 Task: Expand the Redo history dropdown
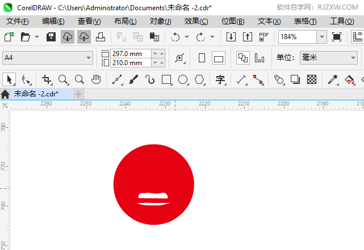click(x=212, y=37)
